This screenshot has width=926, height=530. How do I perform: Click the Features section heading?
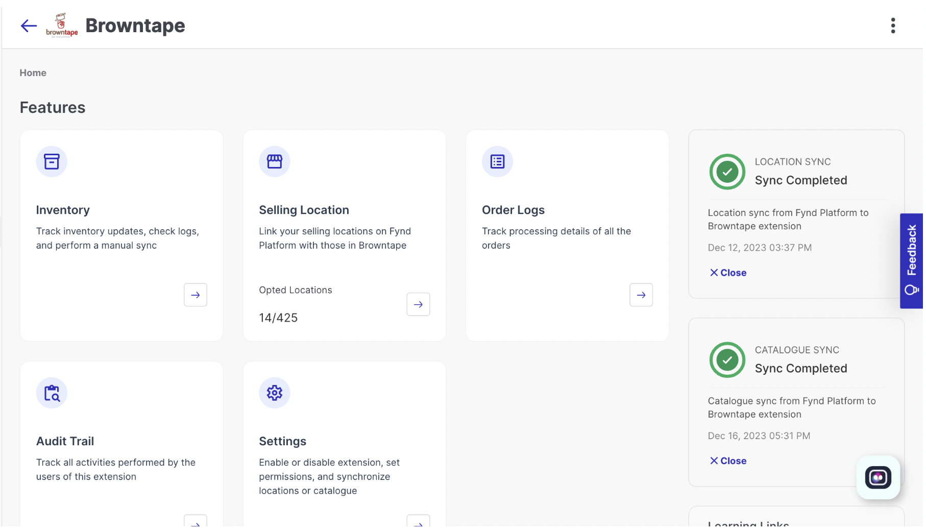pyautogui.click(x=53, y=108)
